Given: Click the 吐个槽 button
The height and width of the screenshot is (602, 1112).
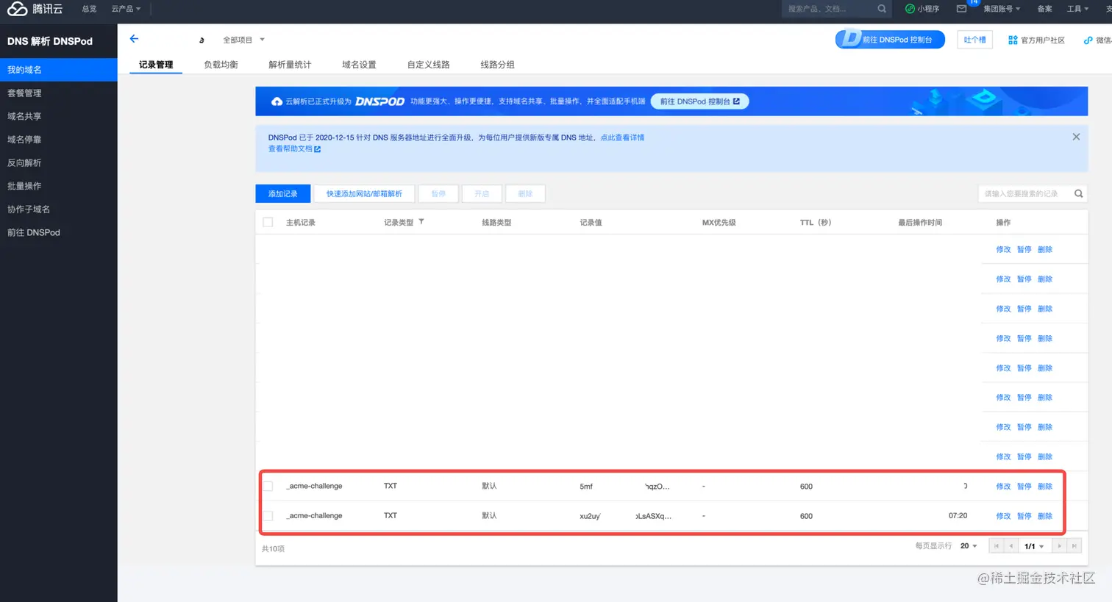Looking at the screenshot, I should 974,40.
